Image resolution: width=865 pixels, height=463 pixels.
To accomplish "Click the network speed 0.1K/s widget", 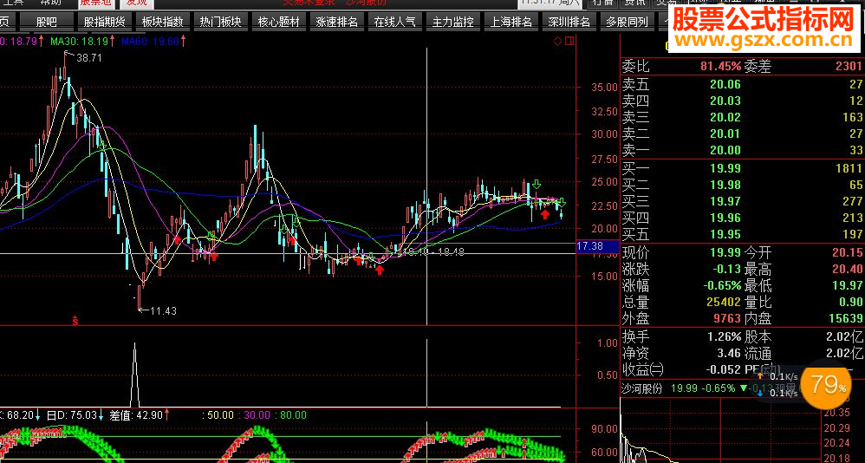I will [x=777, y=384].
